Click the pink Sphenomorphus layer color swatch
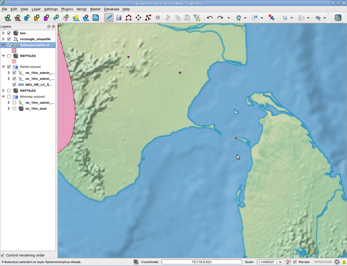This screenshot has height=266, width=347. (14, 50)
